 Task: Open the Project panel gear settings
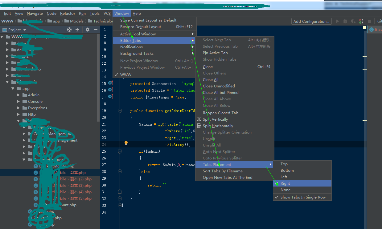[x=88, y=30]
